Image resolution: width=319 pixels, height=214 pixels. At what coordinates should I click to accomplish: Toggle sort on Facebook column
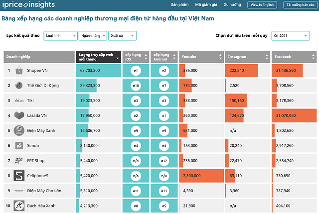[x=313, y=57]
